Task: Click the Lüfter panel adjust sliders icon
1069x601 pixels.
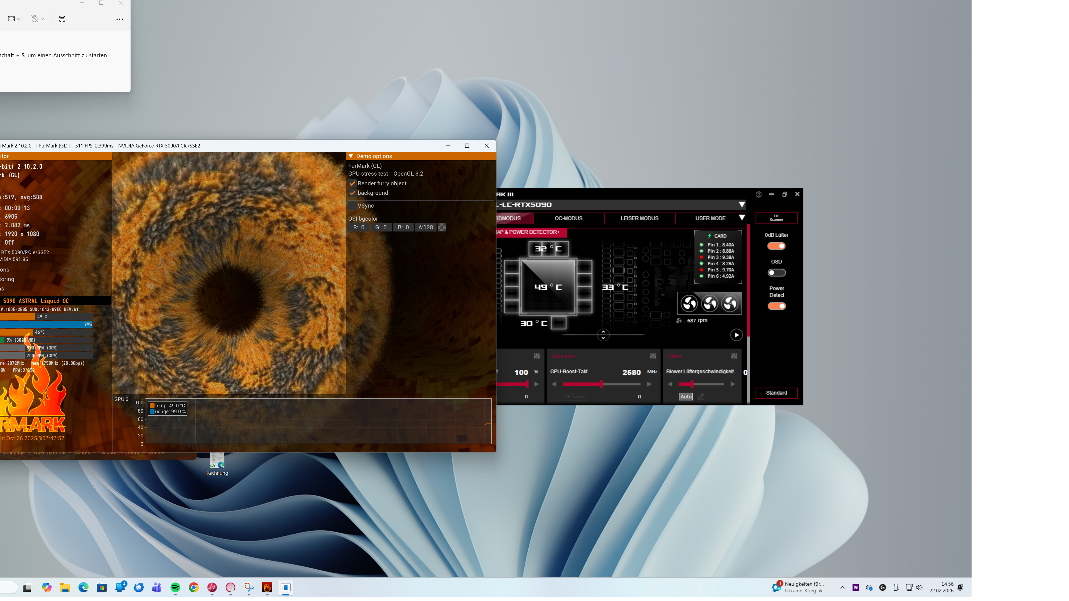Action: click(734, 356)
